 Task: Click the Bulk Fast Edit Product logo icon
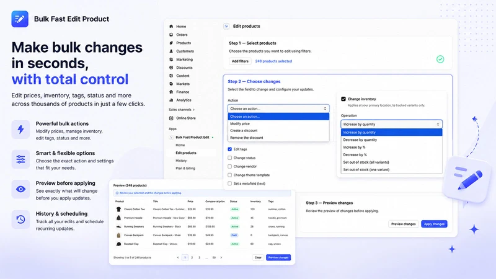point(20,19)
